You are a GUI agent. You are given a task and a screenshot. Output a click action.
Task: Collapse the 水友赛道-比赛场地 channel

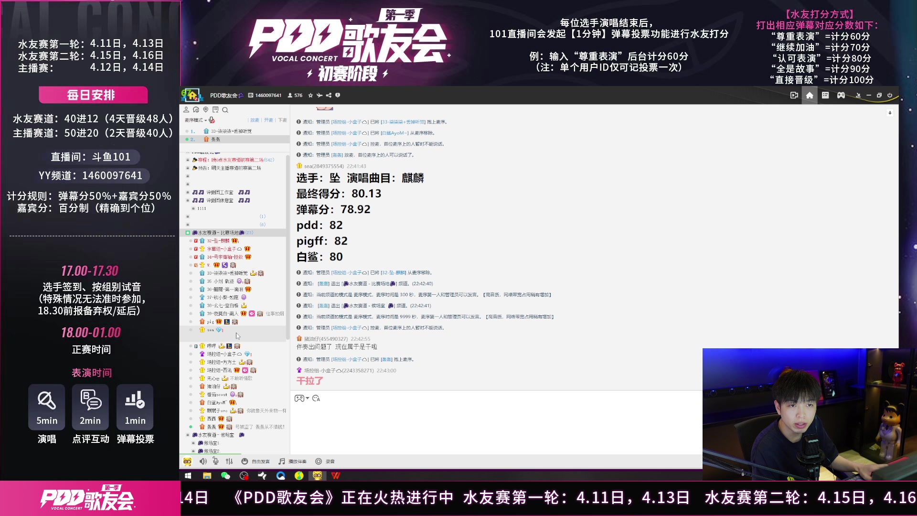(x=188, y=233)
